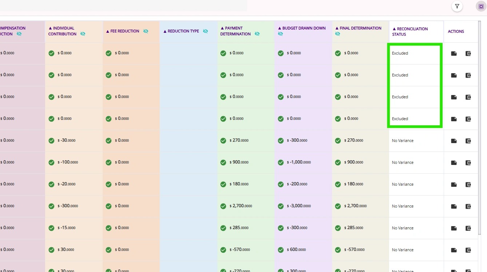
Task: Toggle visibility of Final Determination column
Action: point(337,34)
